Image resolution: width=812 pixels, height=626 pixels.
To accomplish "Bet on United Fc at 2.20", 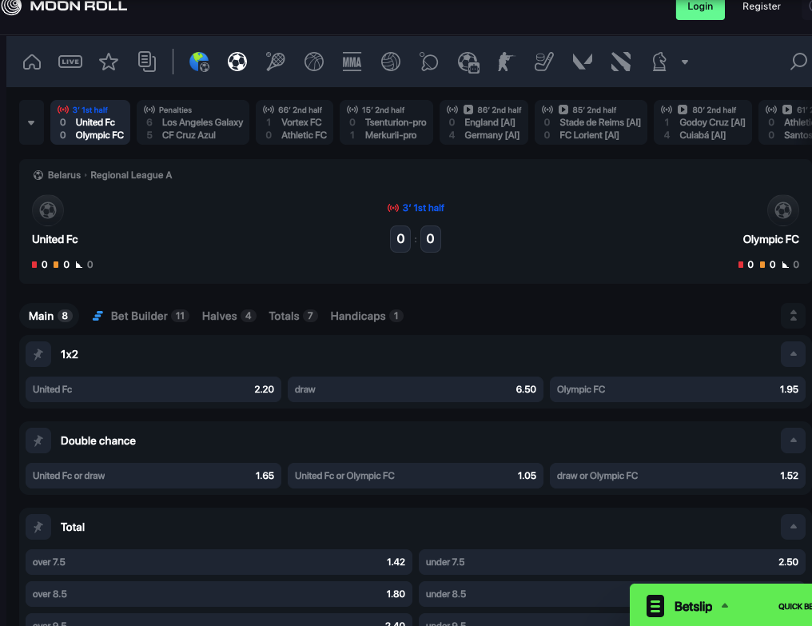I will [x=153, y=389].
